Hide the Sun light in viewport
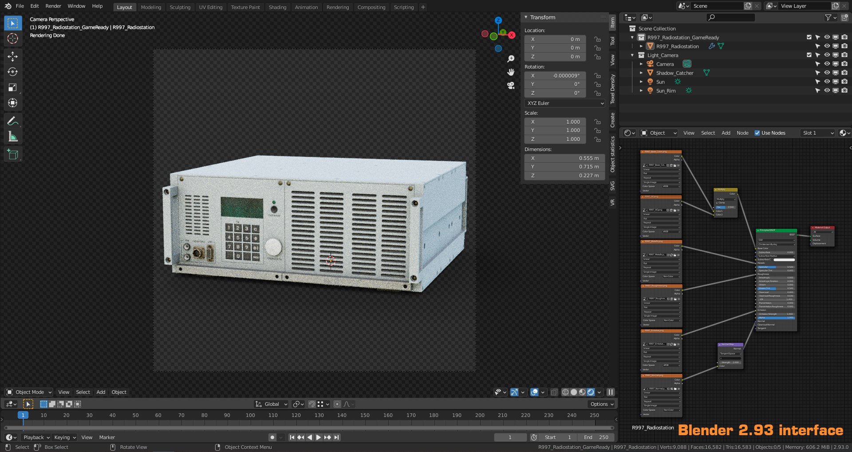852x452 pixels. (x=827, y=82)
